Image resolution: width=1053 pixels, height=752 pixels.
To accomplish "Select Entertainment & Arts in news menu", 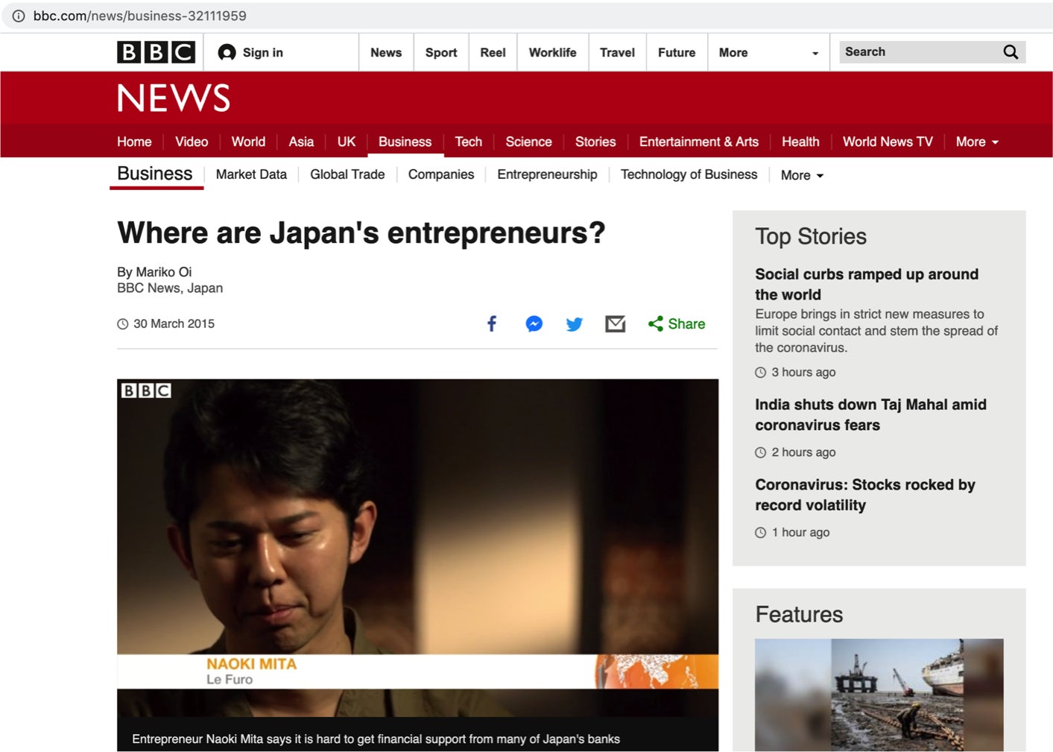I will (698, 142).
